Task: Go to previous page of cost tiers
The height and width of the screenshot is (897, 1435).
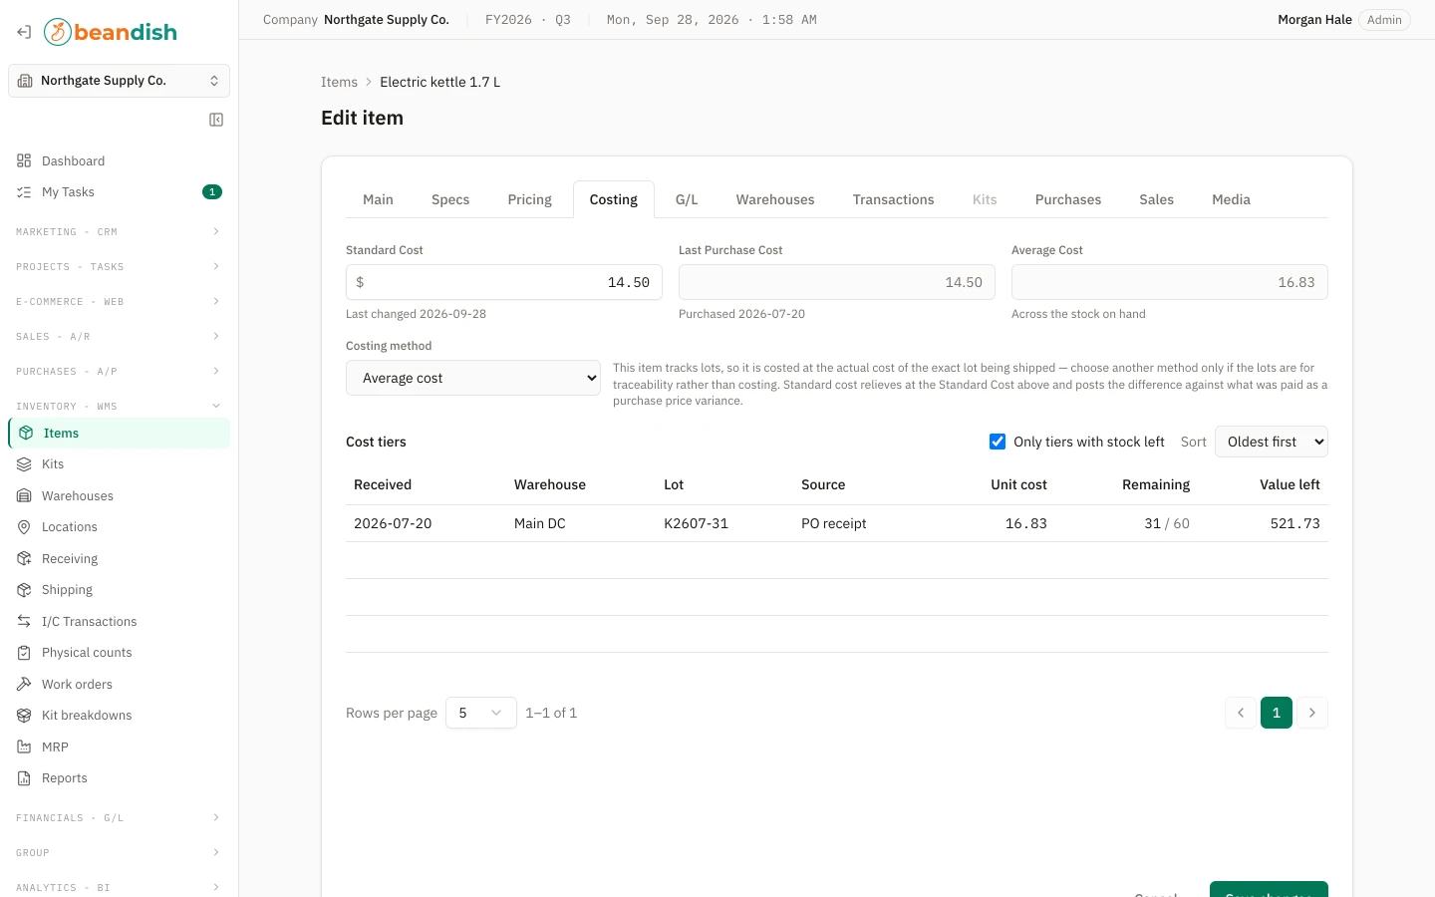Action: point(1241,713)
